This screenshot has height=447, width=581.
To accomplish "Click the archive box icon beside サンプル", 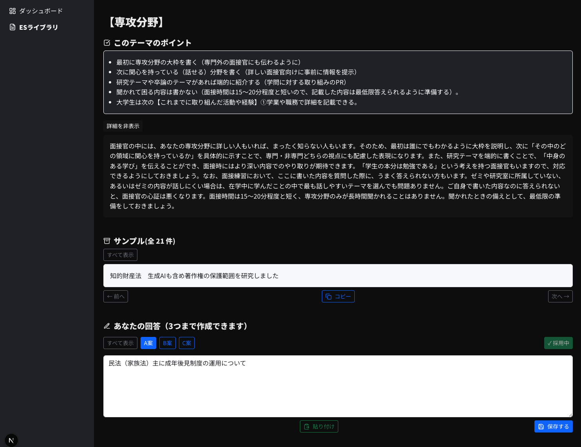I will click(107, 241).
